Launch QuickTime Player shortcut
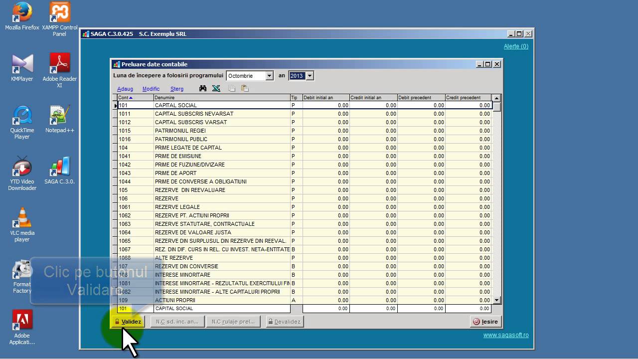The height and width of the screenshot is (359, 638). (x=22, y=122)
